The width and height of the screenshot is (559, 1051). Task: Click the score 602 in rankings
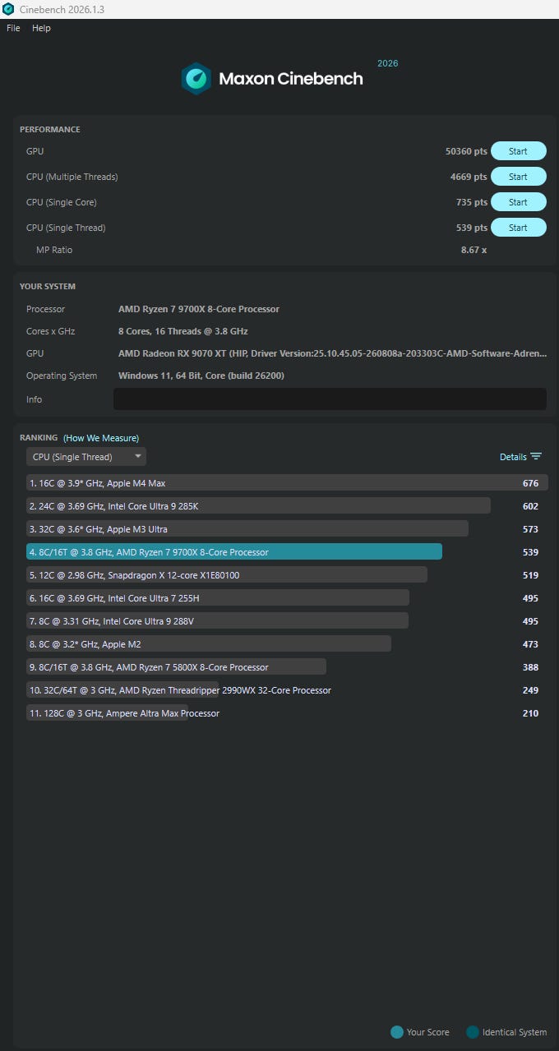[x=530, y=506]
